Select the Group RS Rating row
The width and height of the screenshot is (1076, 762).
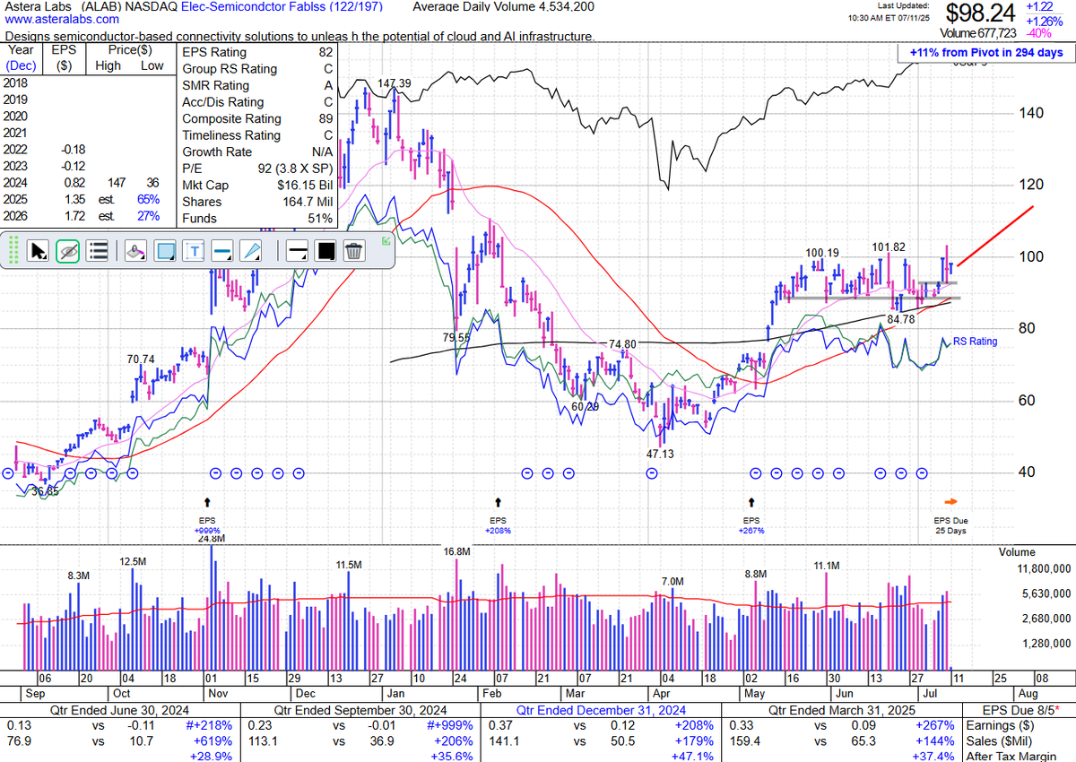coord(257,69)
